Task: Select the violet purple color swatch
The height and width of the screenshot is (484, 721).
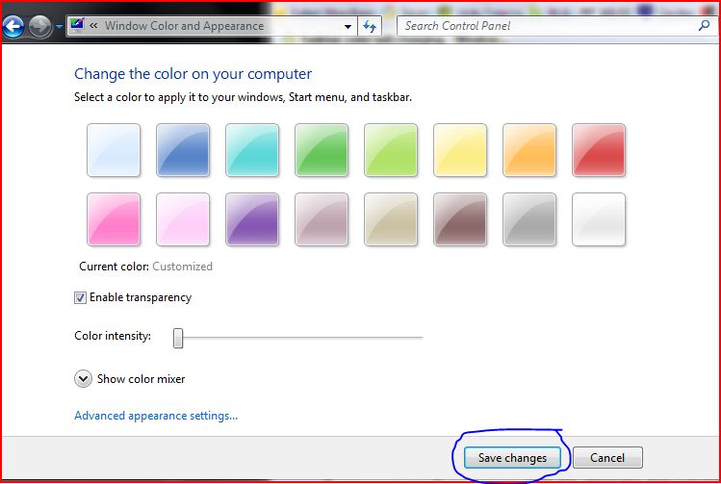Action: coord(252,219)
